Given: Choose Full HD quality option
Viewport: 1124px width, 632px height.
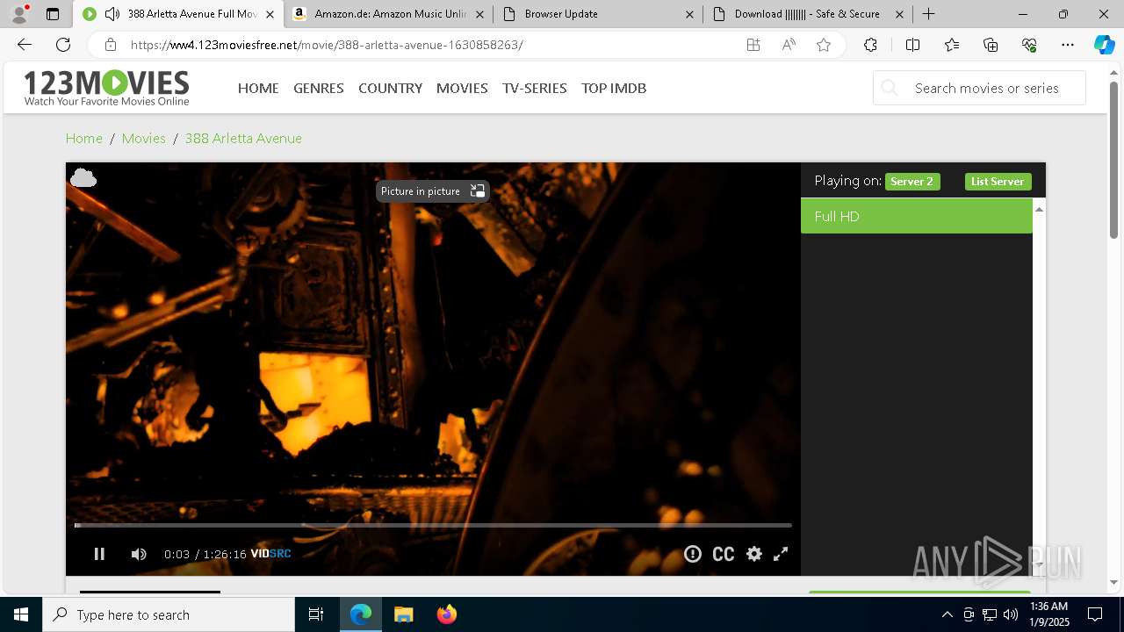Looking at the screenshot, I should click(917, 216).
